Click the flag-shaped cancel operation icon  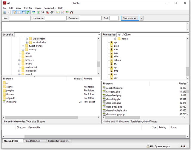click(43, 12)
